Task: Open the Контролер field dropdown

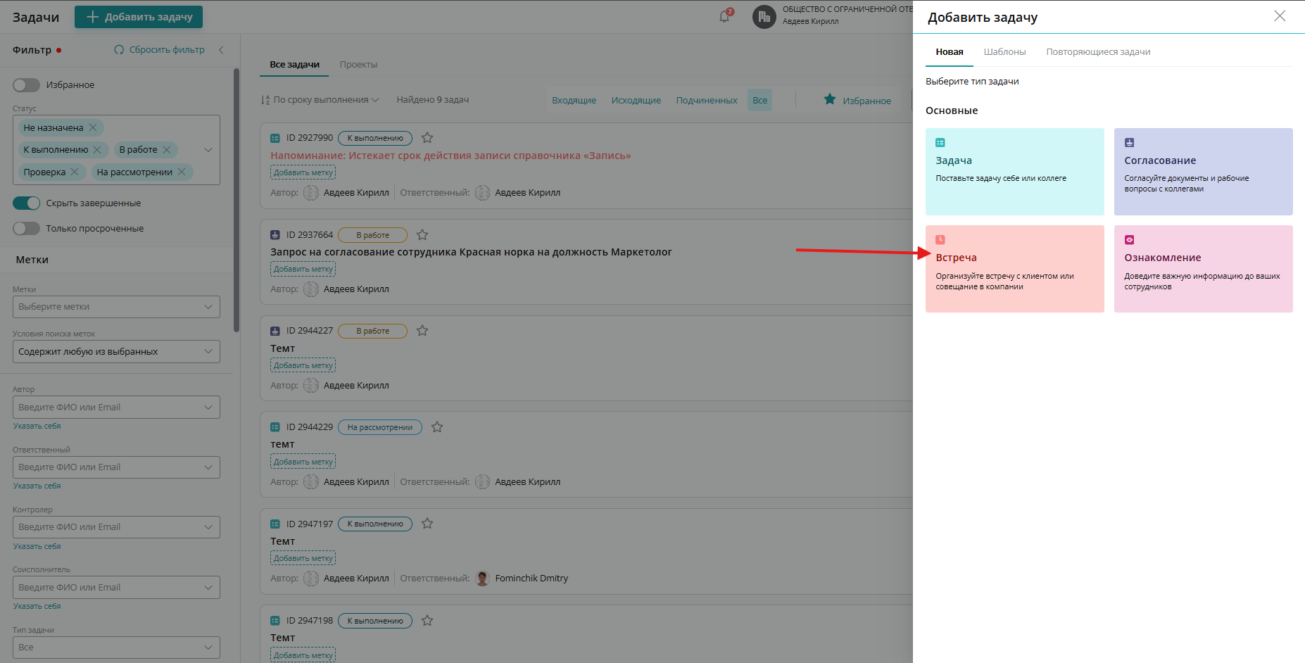Action: (116, 527)
